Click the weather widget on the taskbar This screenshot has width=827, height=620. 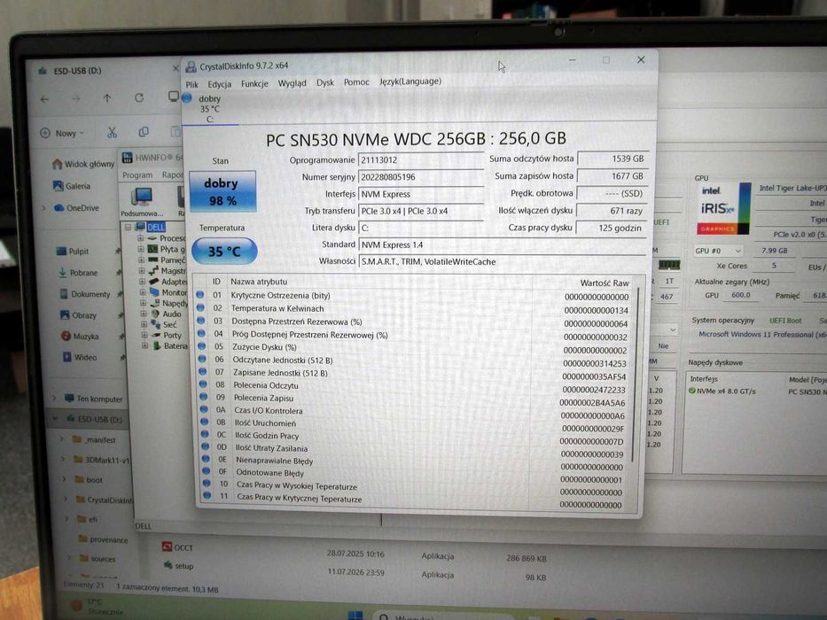(95, 607)
